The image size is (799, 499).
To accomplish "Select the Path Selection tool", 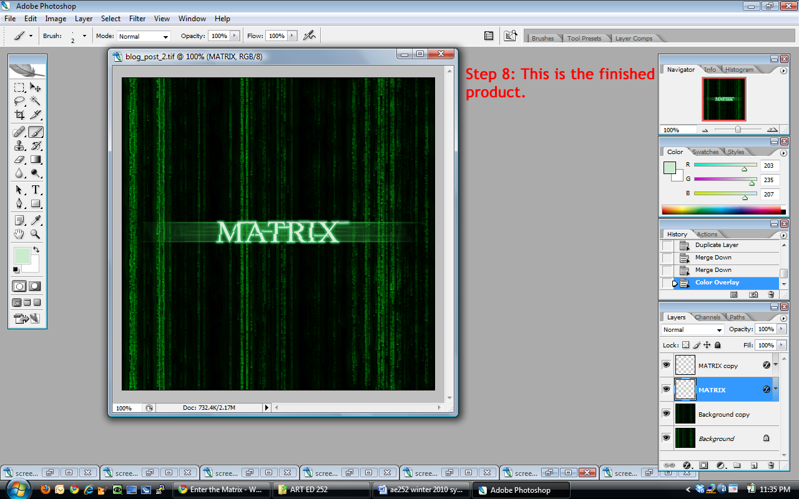I will click(x=19, y=190).
